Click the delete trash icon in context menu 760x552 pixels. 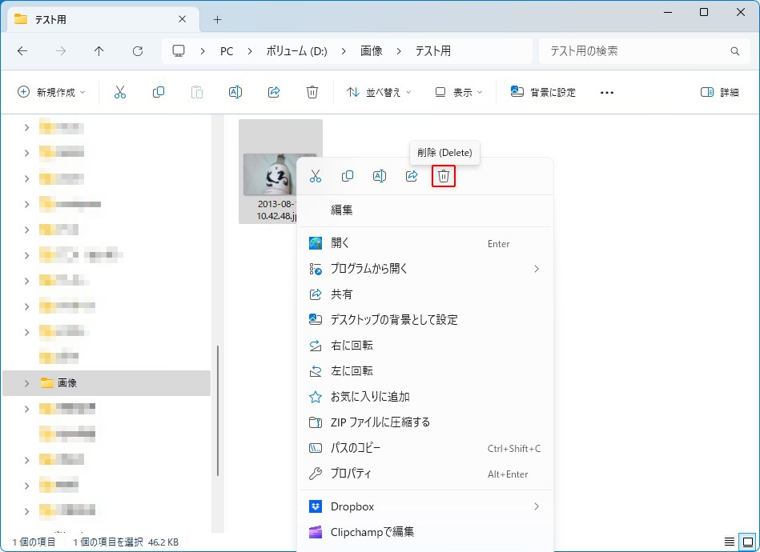[444, 176]
